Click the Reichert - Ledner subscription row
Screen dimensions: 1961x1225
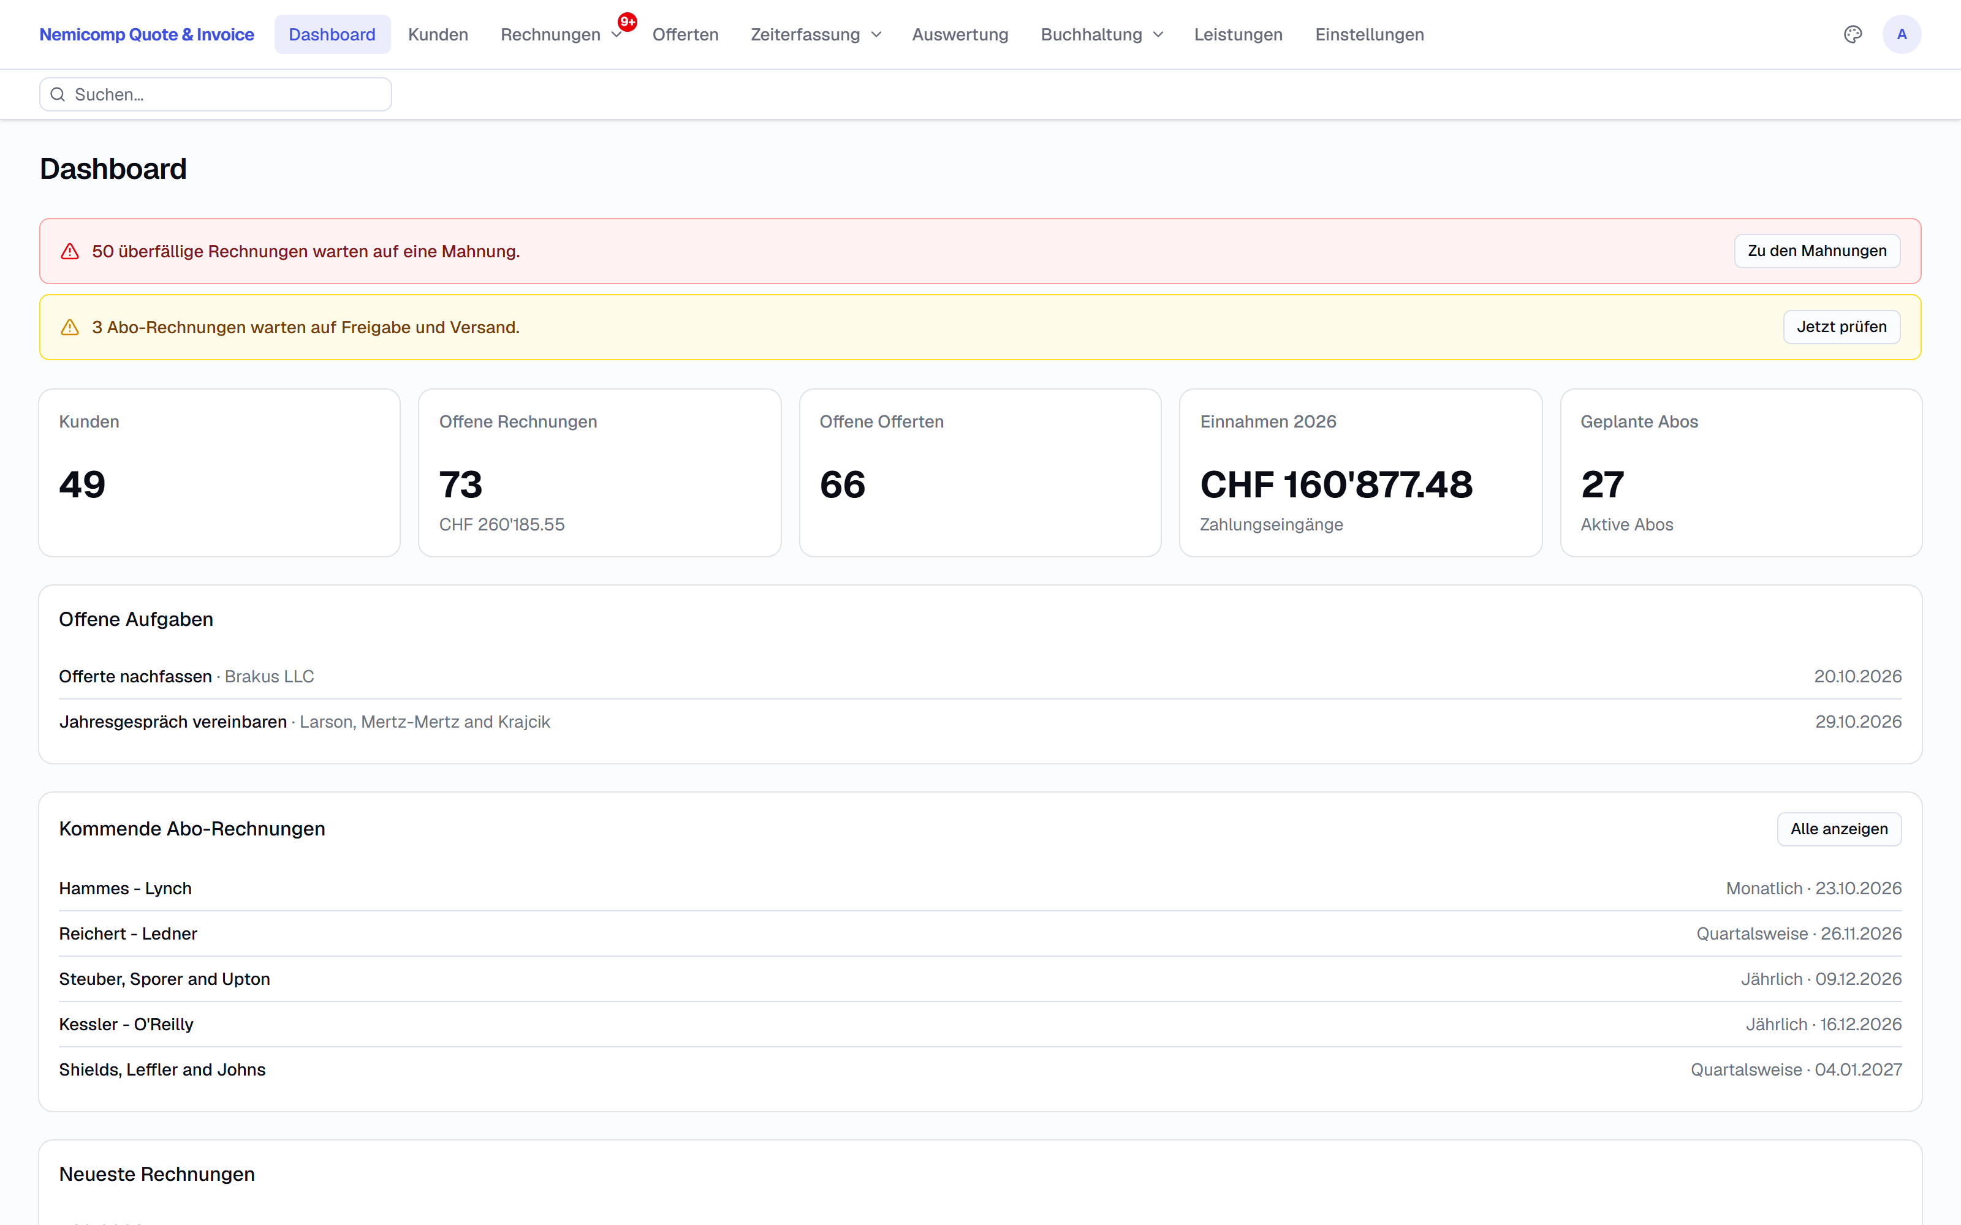coord(980,934)
